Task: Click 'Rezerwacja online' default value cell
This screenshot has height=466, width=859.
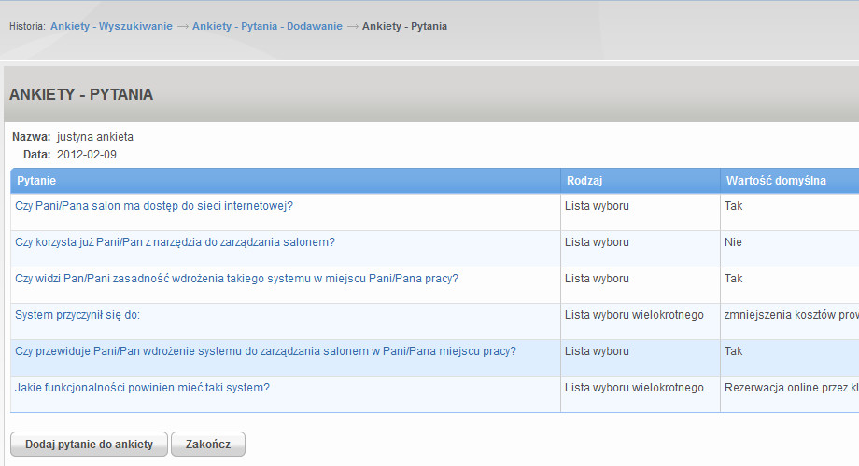Action: [791, 387]
